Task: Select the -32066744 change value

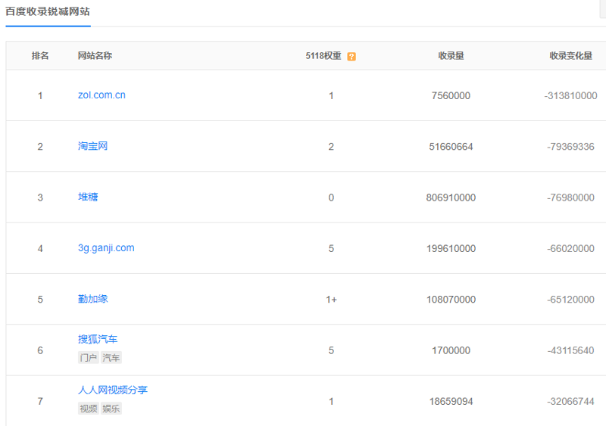Action: pos(571,402)
